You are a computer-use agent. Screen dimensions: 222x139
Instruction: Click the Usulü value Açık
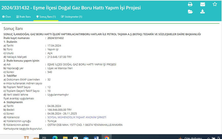50,53
